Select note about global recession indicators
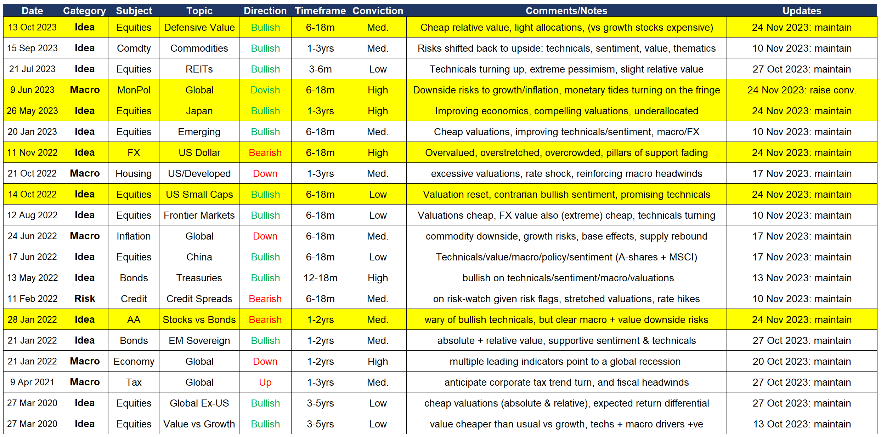 pyautogui.click(x=566, y=361)
